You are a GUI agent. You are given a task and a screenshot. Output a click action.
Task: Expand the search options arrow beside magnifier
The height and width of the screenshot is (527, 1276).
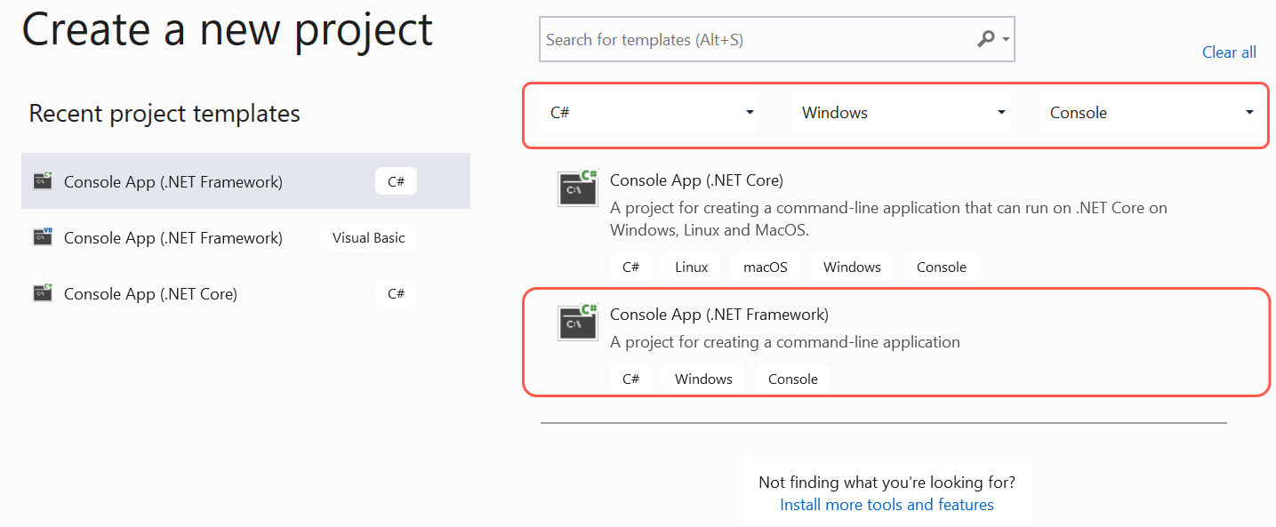click(1006, 40)
